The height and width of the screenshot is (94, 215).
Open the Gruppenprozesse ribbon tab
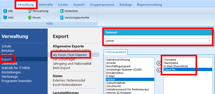(102, 5)
